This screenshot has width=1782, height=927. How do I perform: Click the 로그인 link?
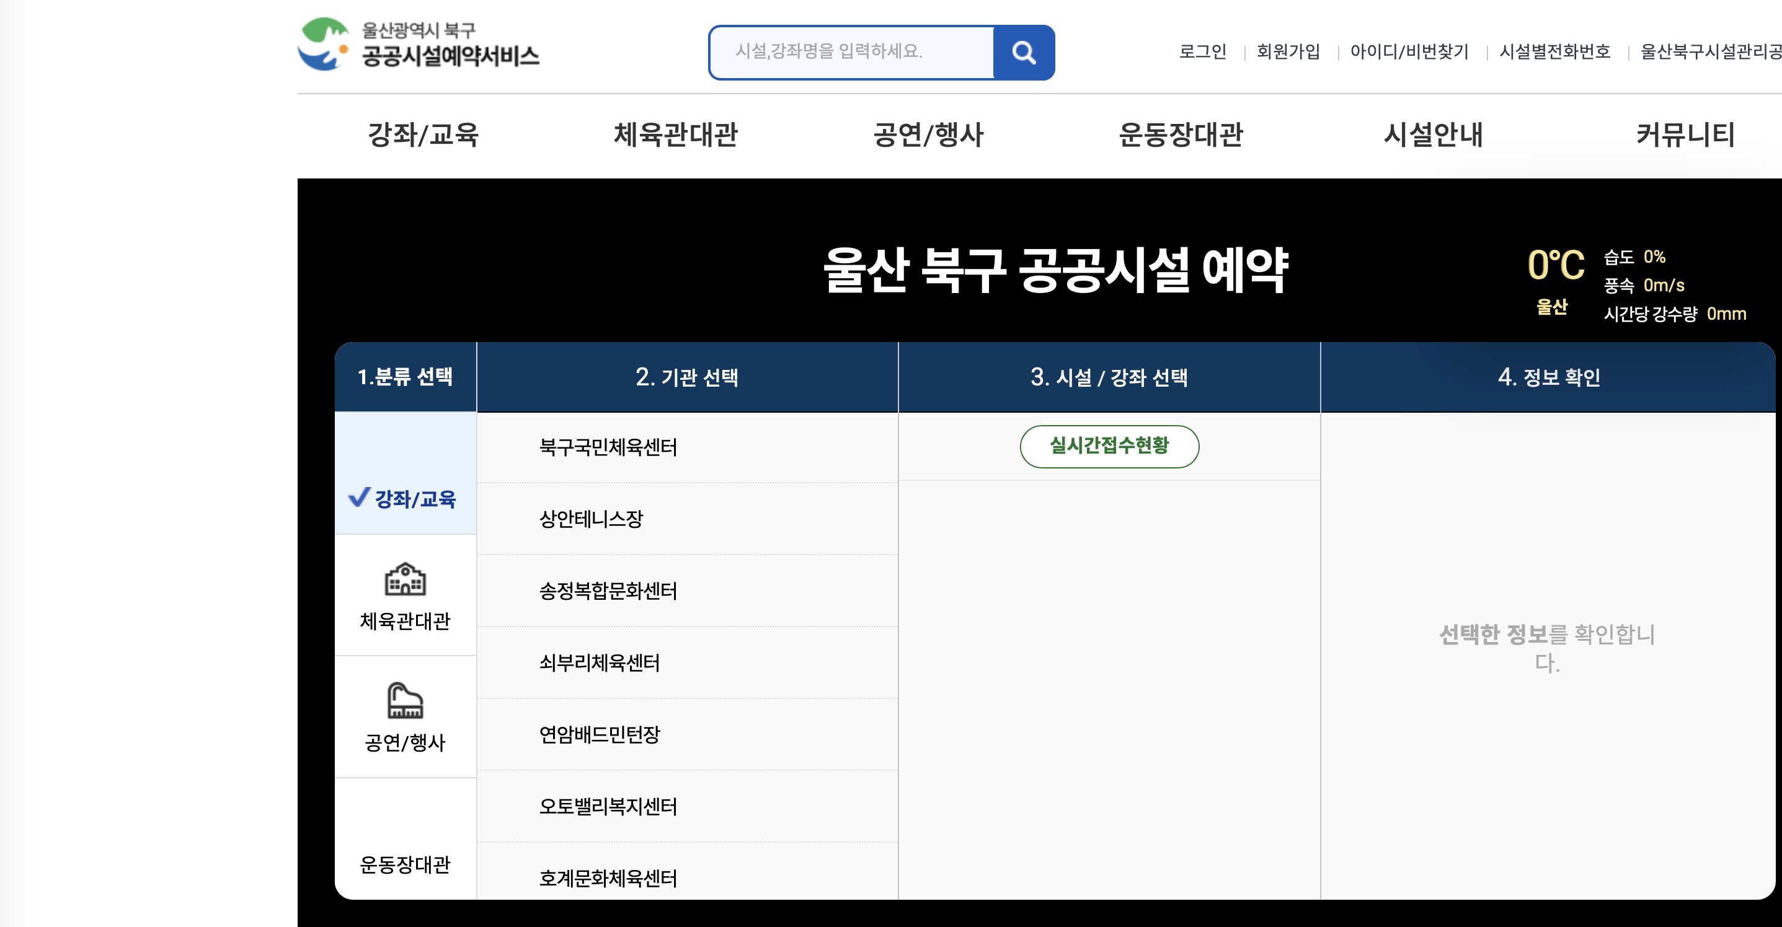pos(1202,52)
